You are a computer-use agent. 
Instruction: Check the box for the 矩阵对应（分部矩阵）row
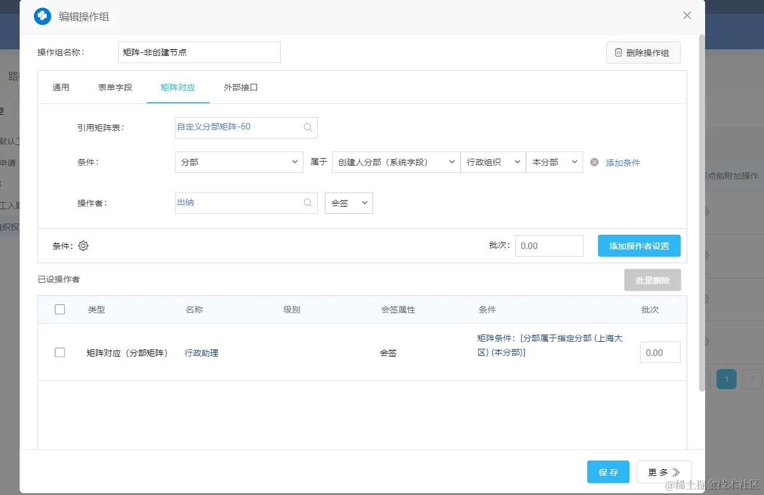click(60, 352)
